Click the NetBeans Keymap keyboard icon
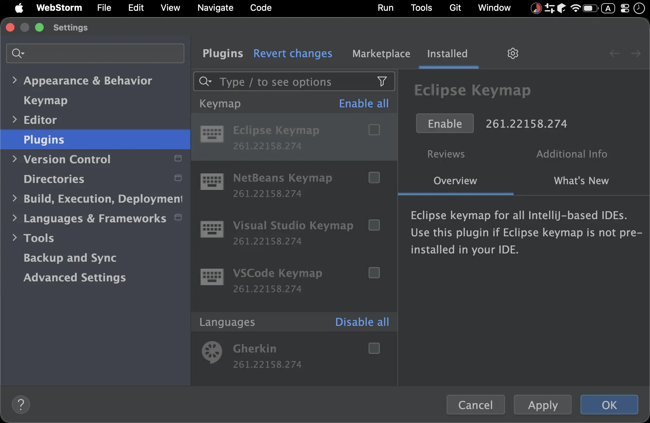This screenshot has width=650, height=423. (212, 181)
